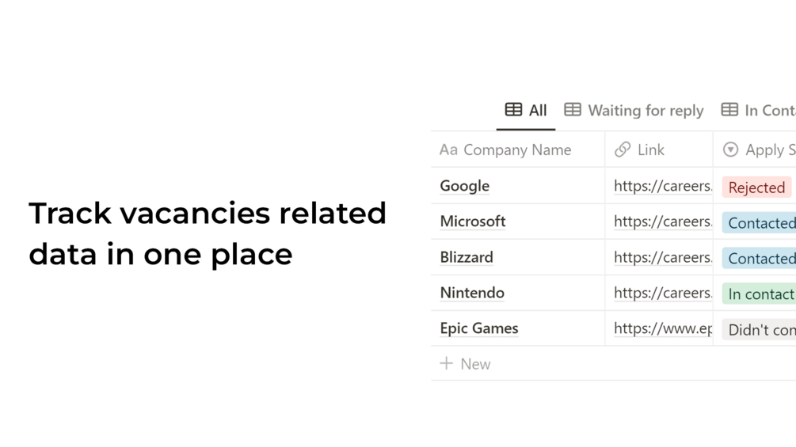Image resolution: width=796 pixels, height=447 pixels.
Task: Click the In Contact view table icon
Action: point(729,110)
